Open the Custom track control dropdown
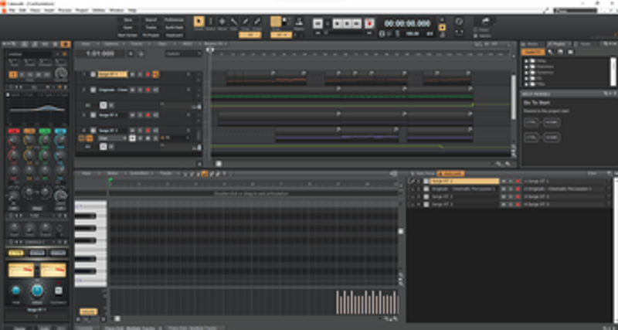 pos(183,53)
